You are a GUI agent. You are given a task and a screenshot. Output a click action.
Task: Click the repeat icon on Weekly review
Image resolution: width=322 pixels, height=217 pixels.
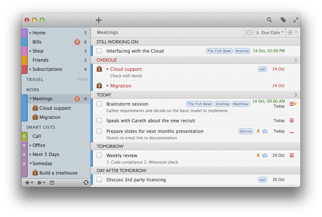pyautogui.click(x=265, y=155)
